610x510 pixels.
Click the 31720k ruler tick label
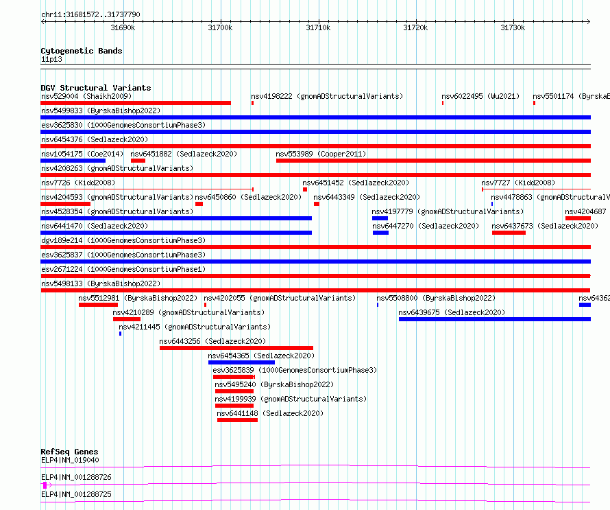[415, 27]
